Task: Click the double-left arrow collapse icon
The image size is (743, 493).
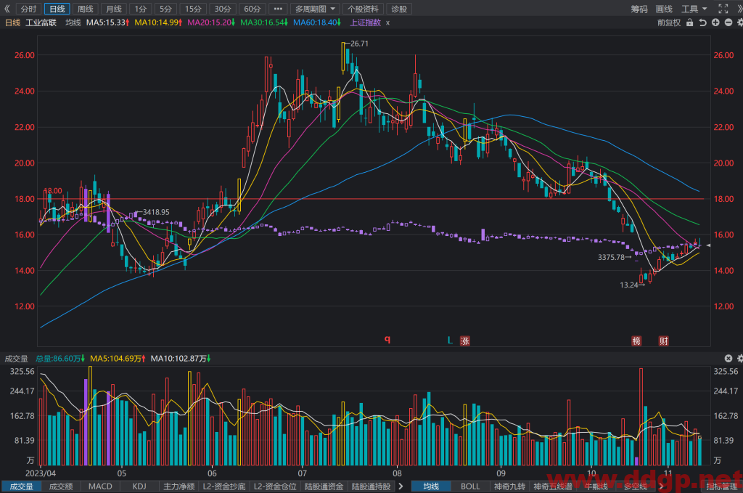Action: tap(7, 9)
